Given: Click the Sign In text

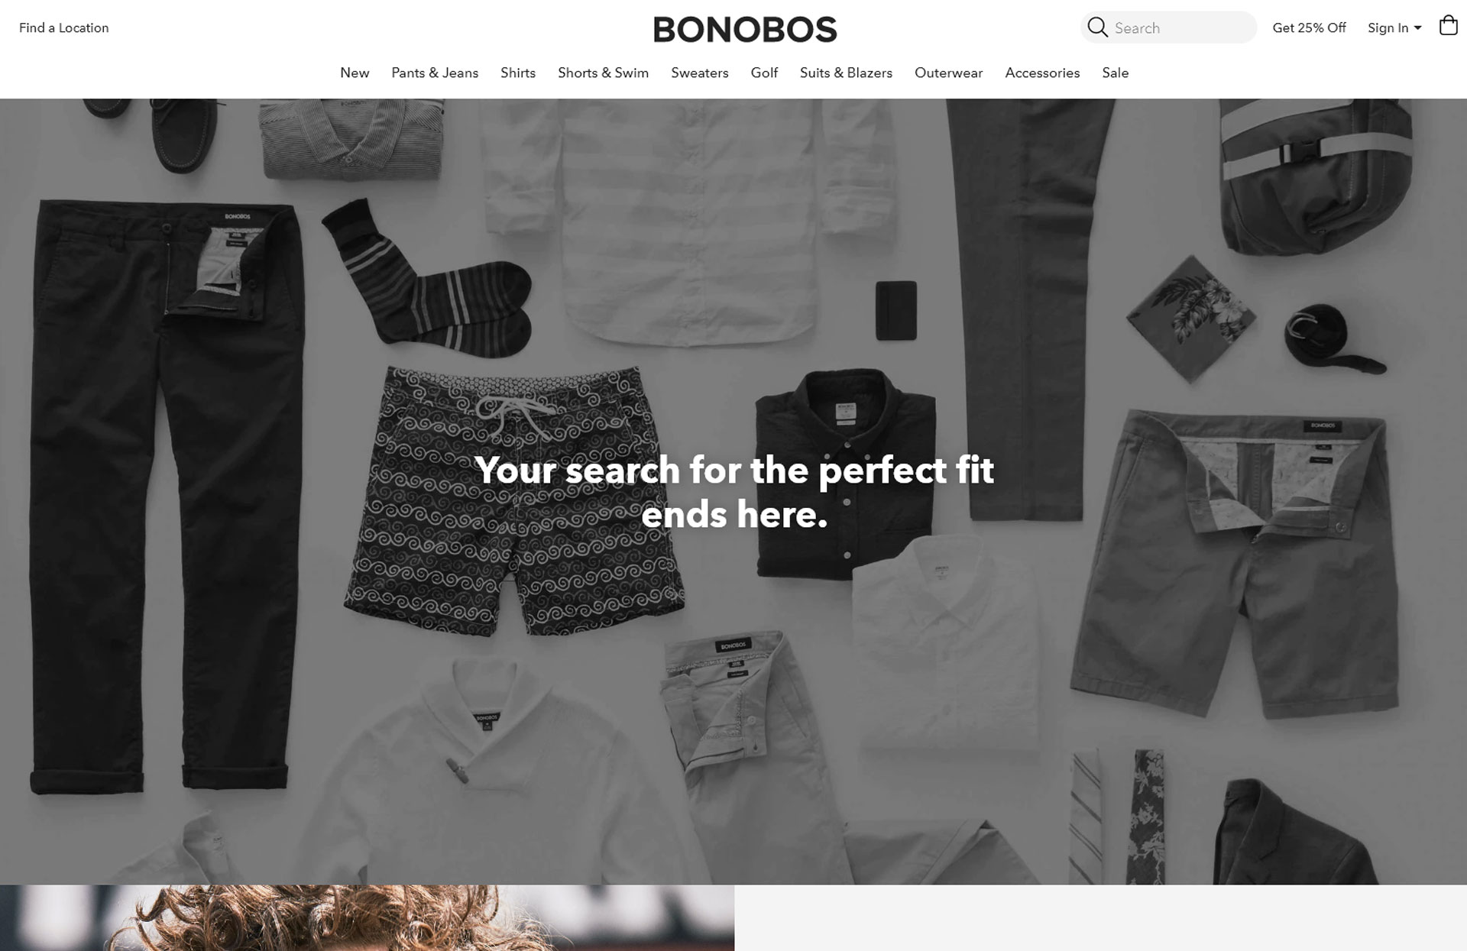Looking at the screenshot, I should [x=1388, y=28].
